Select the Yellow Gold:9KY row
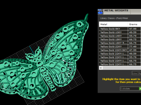The image size is (141, 105). click(x=120, y=29)
